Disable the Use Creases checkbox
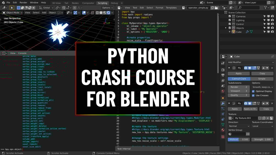 [253, 95]
